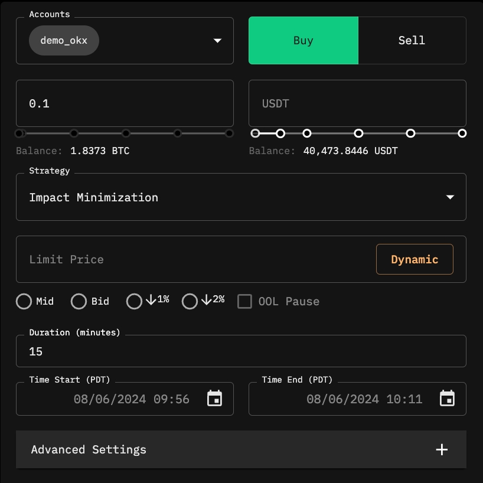The image size is (483, 483).
Task: Click the demo_okx account chip
Action: pyautogui.click(x=64, y=41)
